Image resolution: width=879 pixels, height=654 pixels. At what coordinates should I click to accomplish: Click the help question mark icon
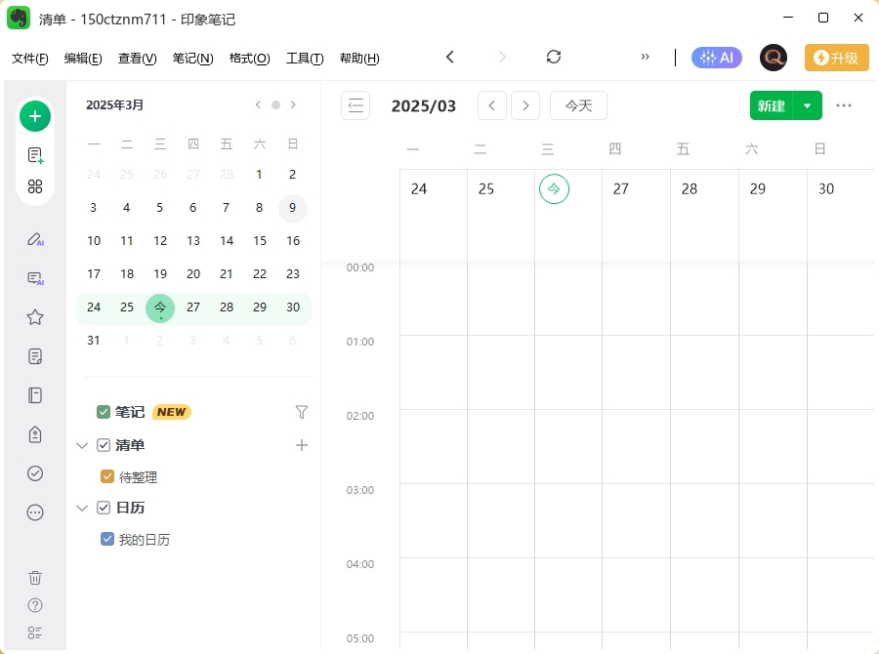pos(35,605)
